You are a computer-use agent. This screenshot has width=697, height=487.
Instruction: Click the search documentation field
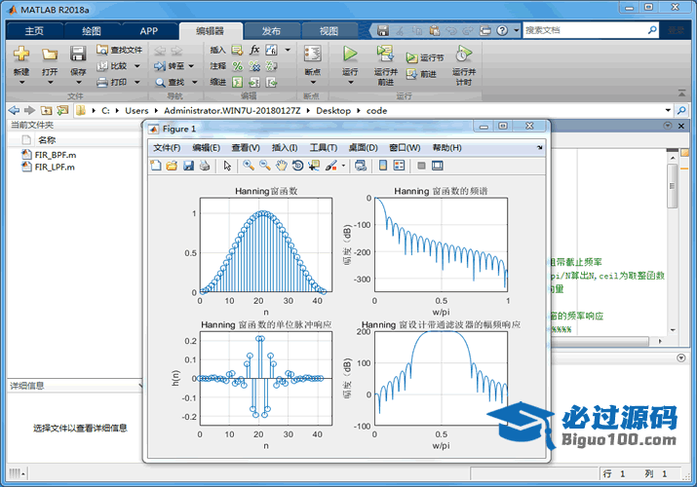tap(585, 30)
